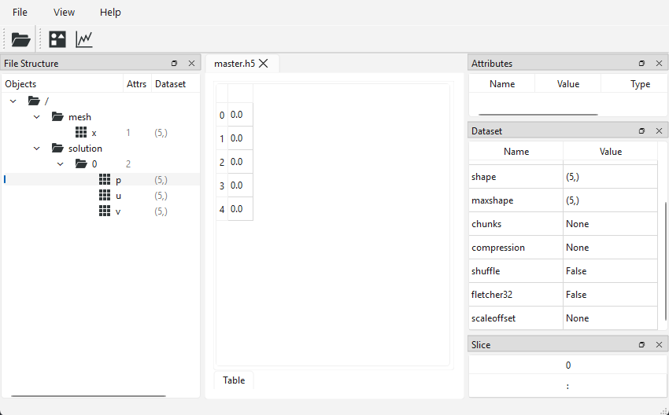Click the 0.0 cell in row 2
The height and width of the screenshot is (415, 669).
[240, 162]
